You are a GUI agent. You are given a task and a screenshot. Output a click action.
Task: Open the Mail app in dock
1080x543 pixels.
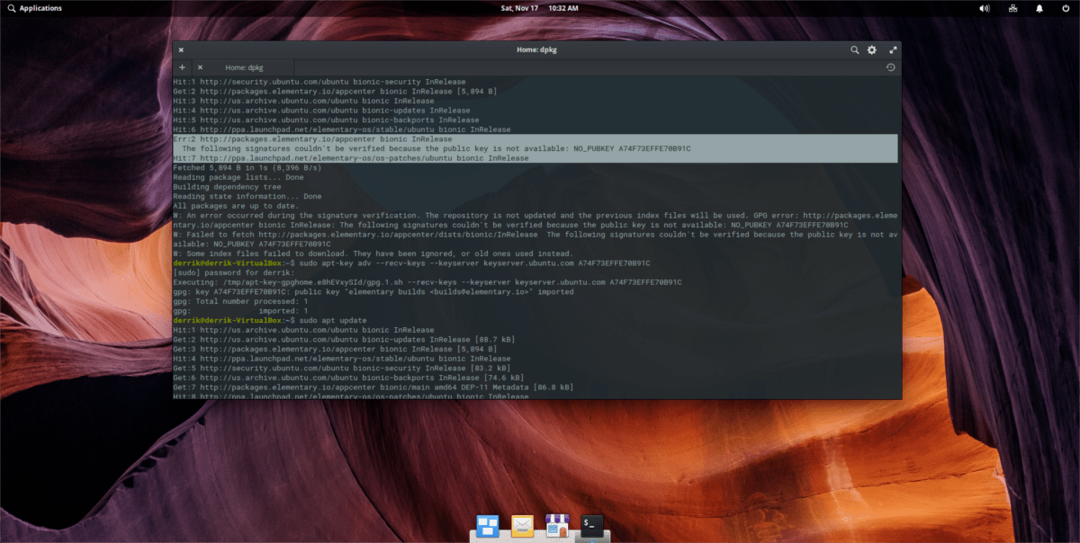tap(523, 524)
